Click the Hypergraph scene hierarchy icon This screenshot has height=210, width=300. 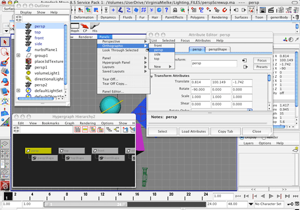109,129
